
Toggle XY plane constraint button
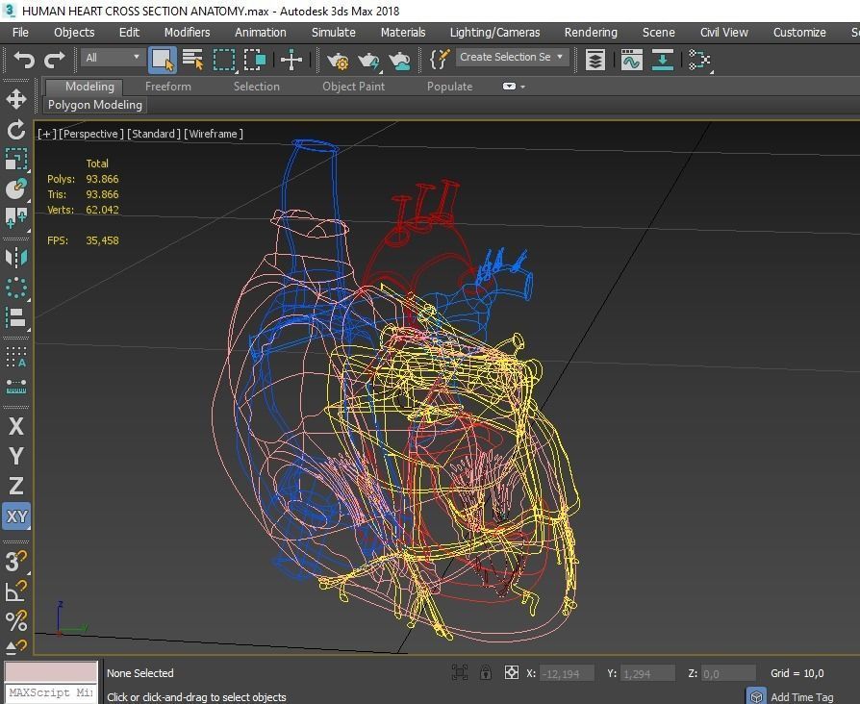click(x=16, y=515)
